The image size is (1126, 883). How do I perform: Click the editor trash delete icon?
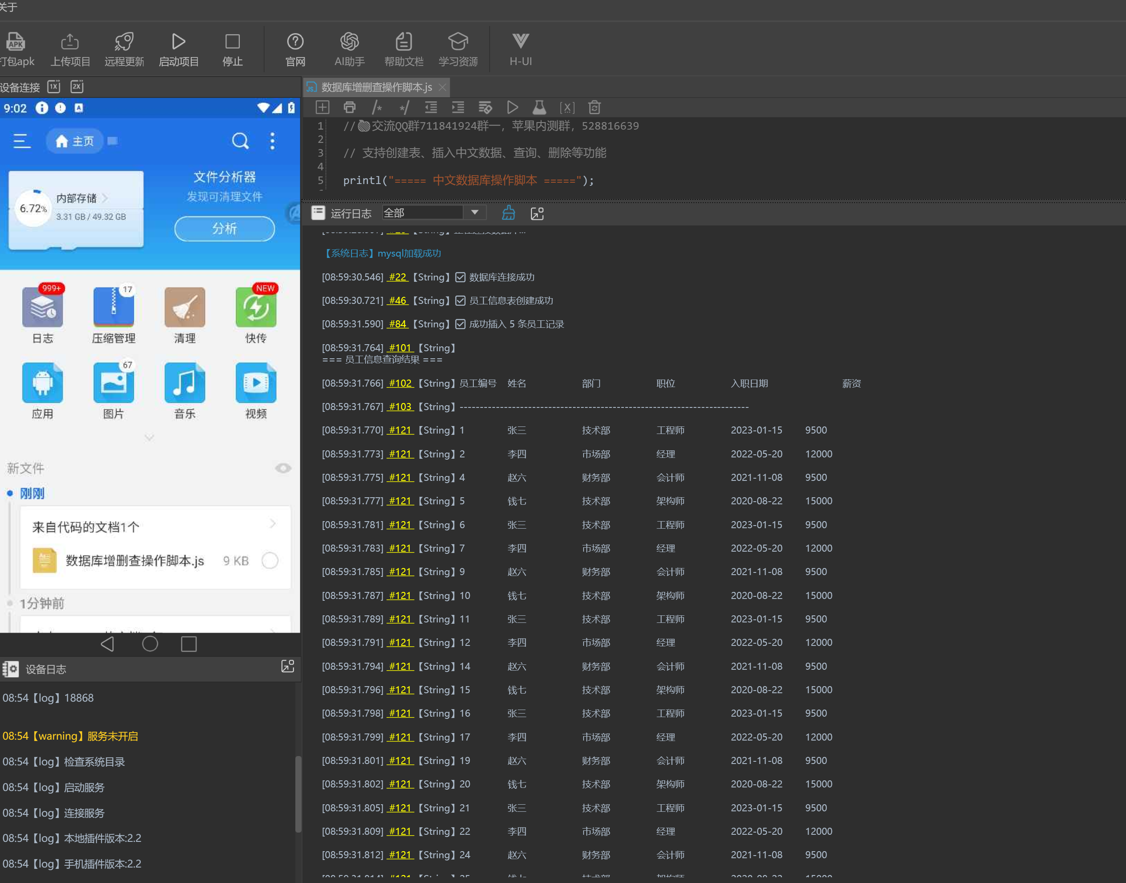(594, 107)
